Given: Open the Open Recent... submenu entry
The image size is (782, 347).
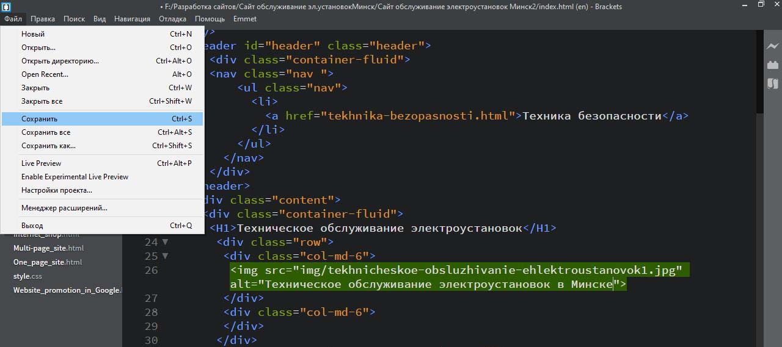Looking at the screenshot, I should 45,74.
